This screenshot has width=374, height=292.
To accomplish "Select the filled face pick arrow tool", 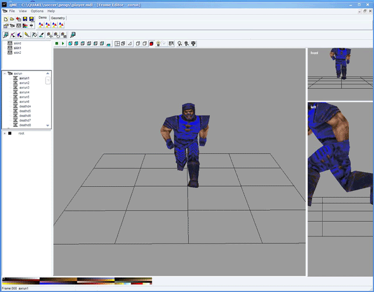I will pos(19,35).
